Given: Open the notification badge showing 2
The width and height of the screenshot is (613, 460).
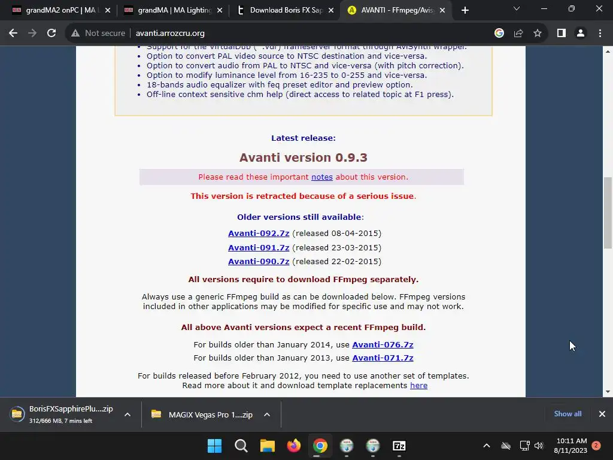Looking at the screenshot, I should click(x=596, y=446).
